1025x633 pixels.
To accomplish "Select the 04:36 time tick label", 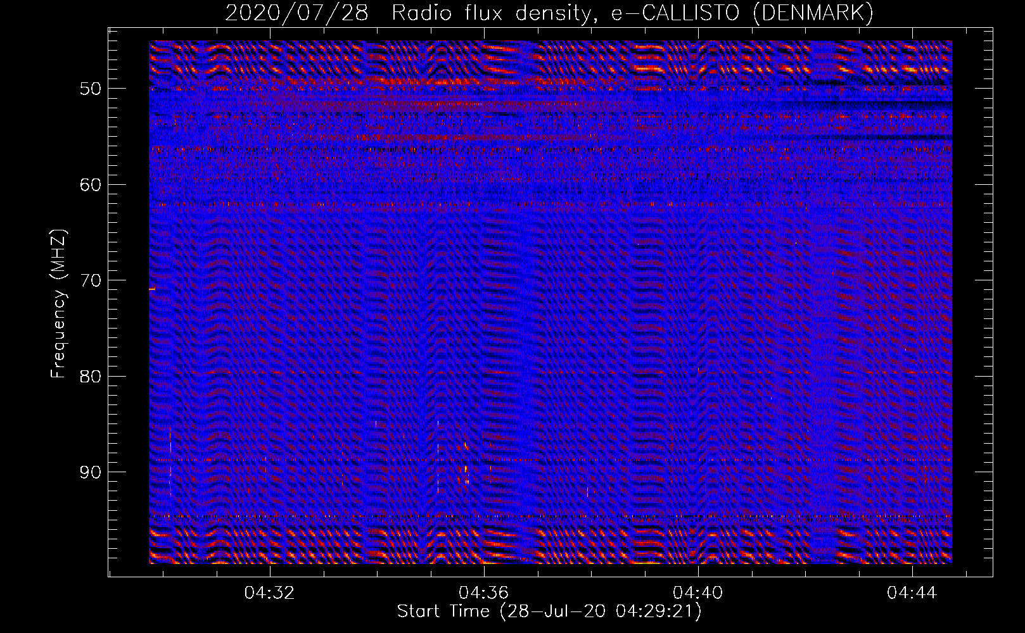I will 484,592.
